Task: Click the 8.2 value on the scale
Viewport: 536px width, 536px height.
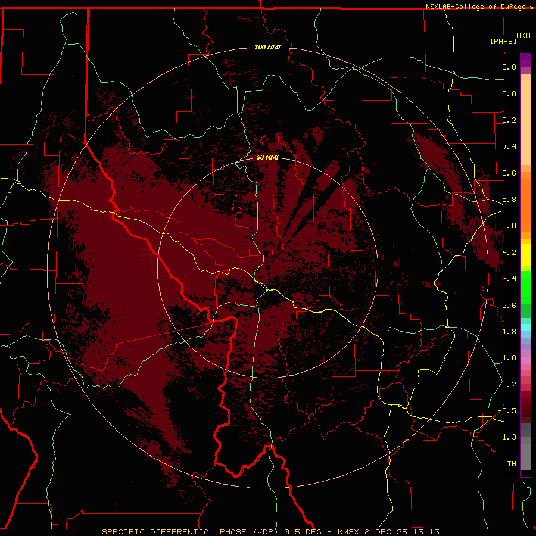Action: tap(509, 120)
